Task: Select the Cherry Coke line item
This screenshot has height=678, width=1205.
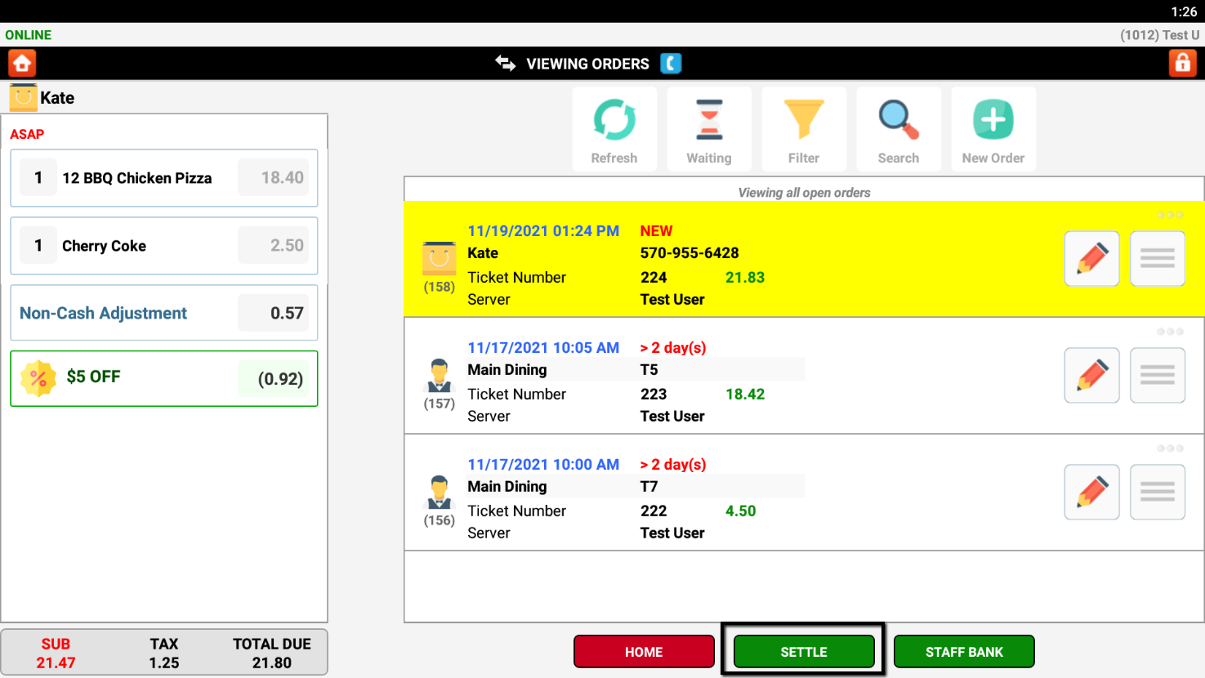Action: (164, 246)
